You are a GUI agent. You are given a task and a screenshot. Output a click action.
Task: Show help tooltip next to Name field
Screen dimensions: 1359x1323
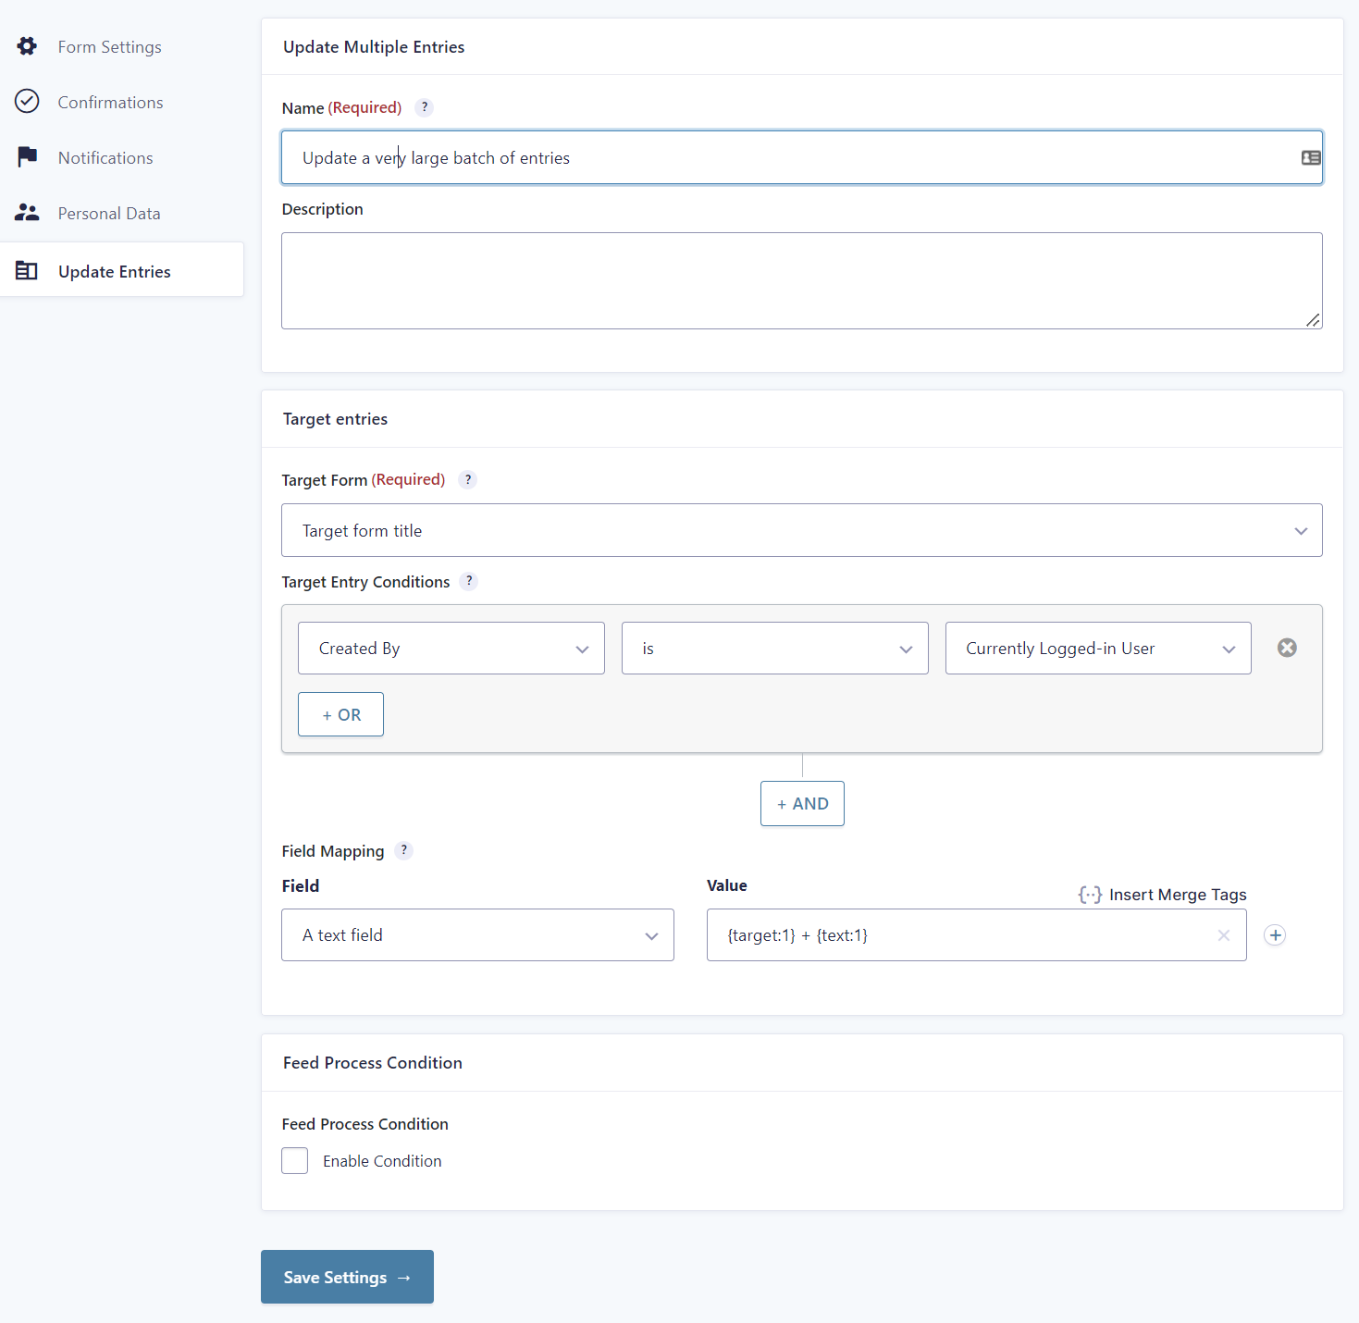tap(424, 107)
